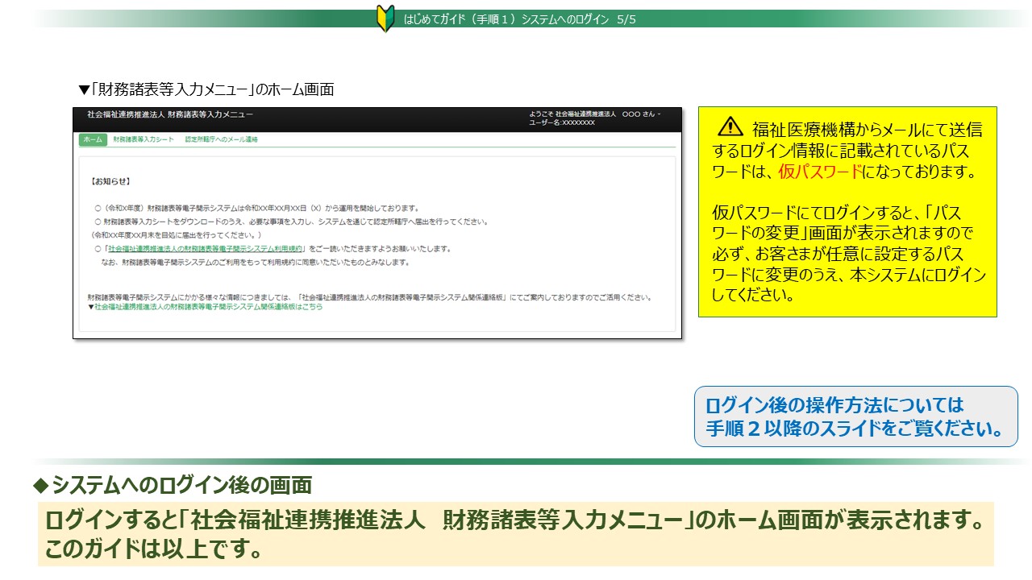This screenshot has height=580, width=1032.
Task: Select the ホーム tab
Action: (93, 140)
